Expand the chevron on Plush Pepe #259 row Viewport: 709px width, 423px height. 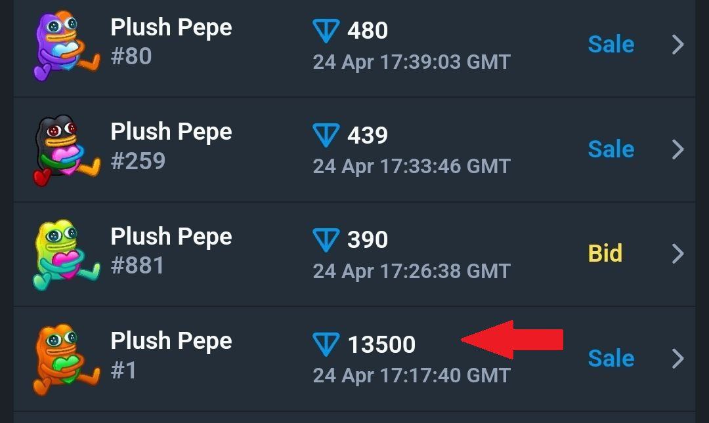[x=677, y=150]
